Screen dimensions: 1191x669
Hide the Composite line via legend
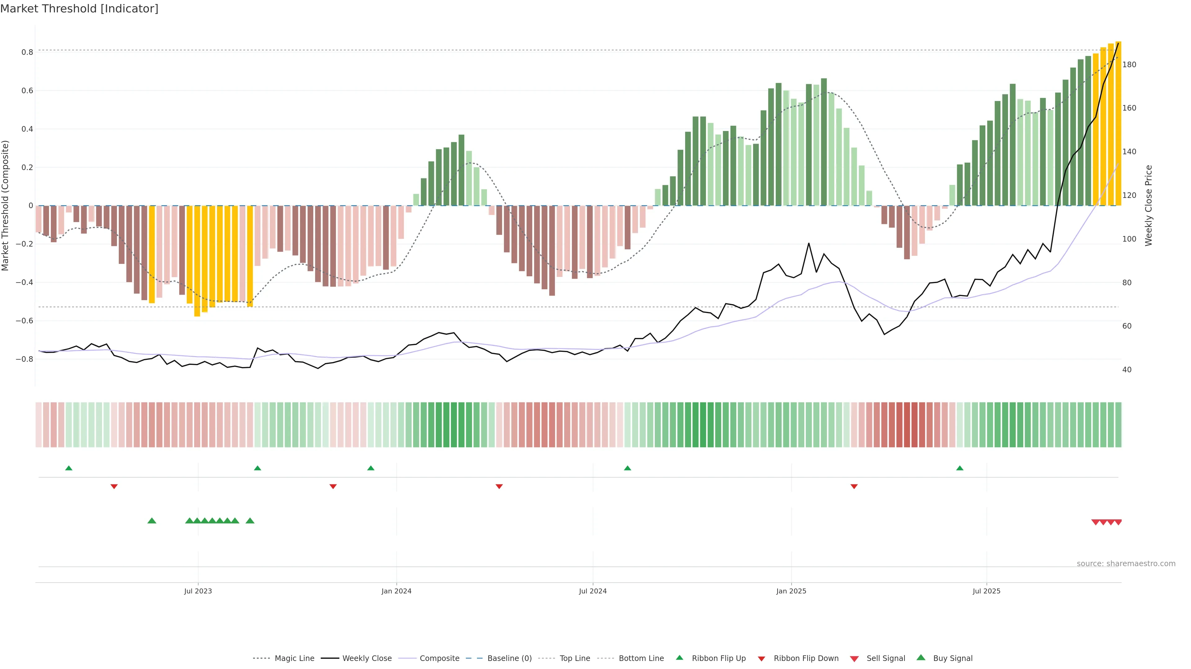tap(439, 658)
